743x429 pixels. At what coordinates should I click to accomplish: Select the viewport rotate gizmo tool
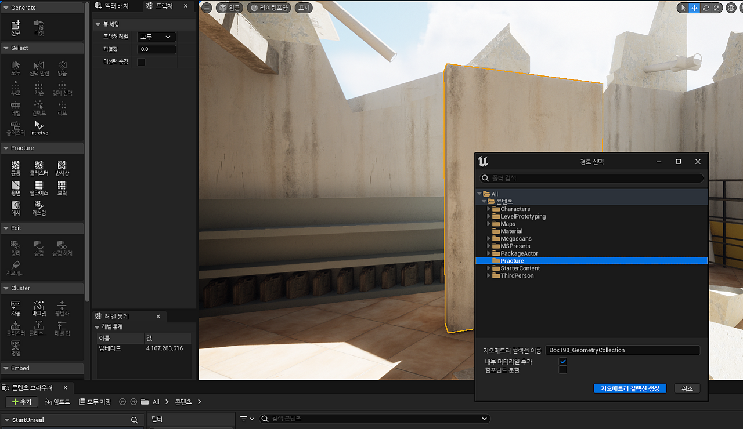[706, 8]
